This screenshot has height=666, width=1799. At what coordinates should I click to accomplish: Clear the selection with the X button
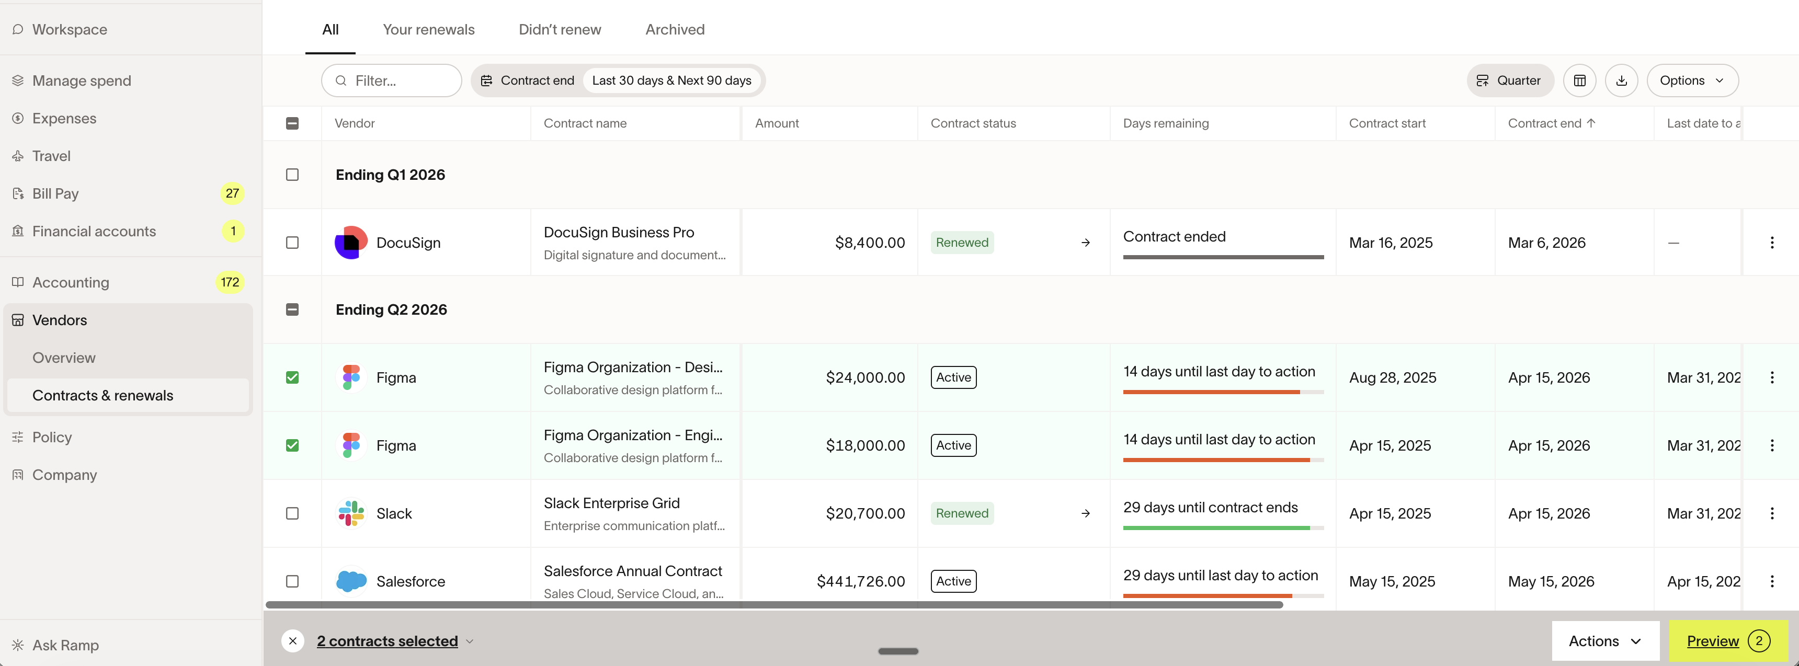pos(293,641)
